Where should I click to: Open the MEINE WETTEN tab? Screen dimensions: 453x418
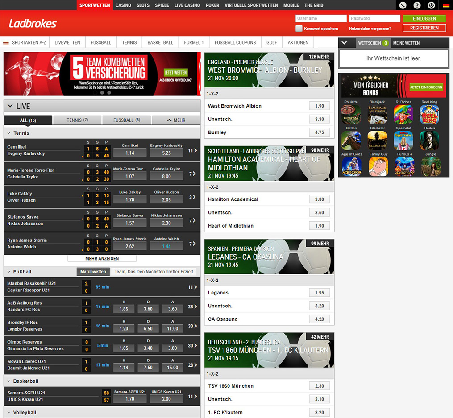(x=406, y=43)
